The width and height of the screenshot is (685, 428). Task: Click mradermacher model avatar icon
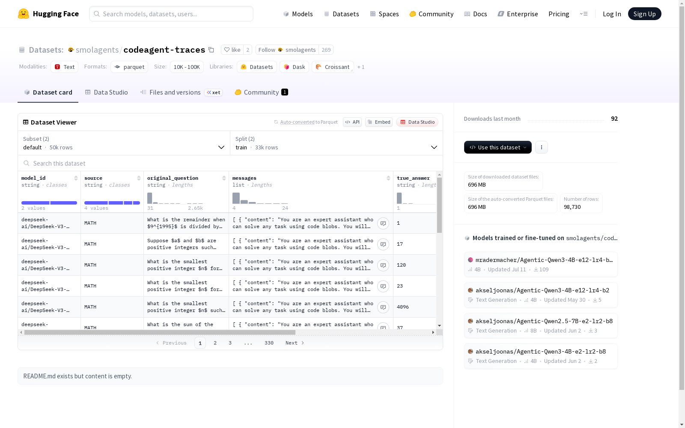tap(471, 260)
